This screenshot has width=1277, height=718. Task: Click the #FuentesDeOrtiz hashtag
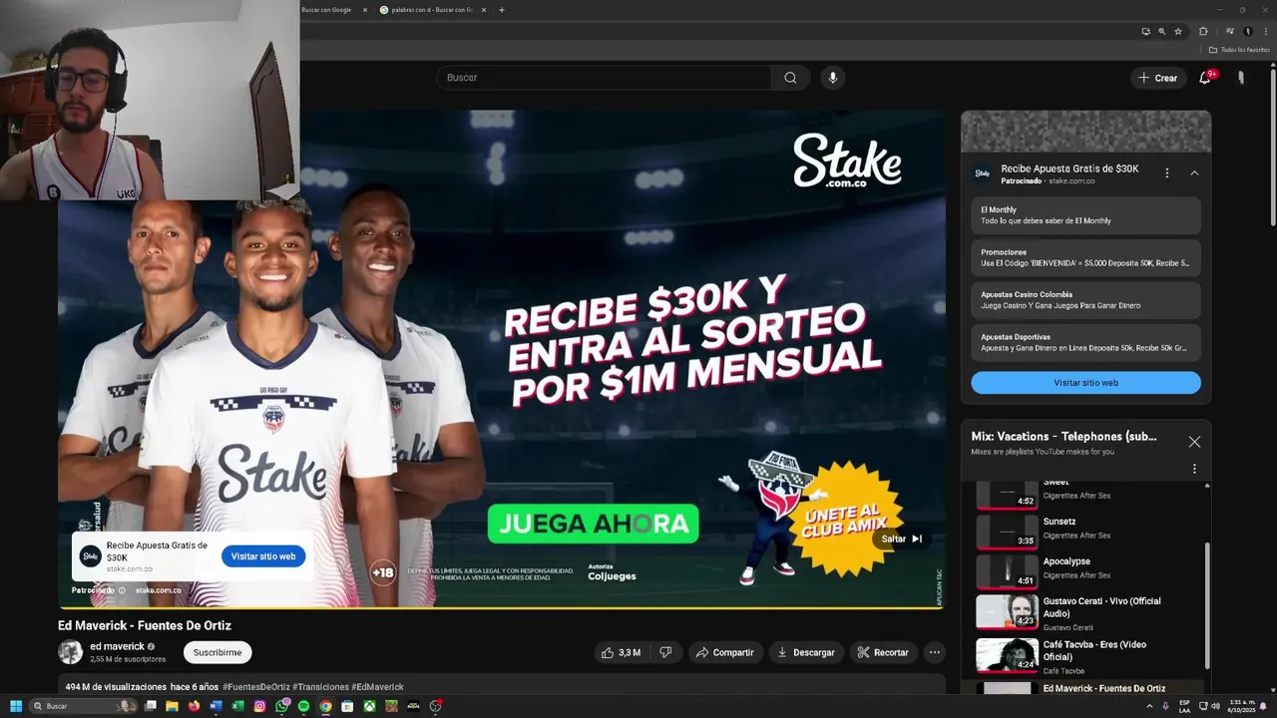(256, 687)
